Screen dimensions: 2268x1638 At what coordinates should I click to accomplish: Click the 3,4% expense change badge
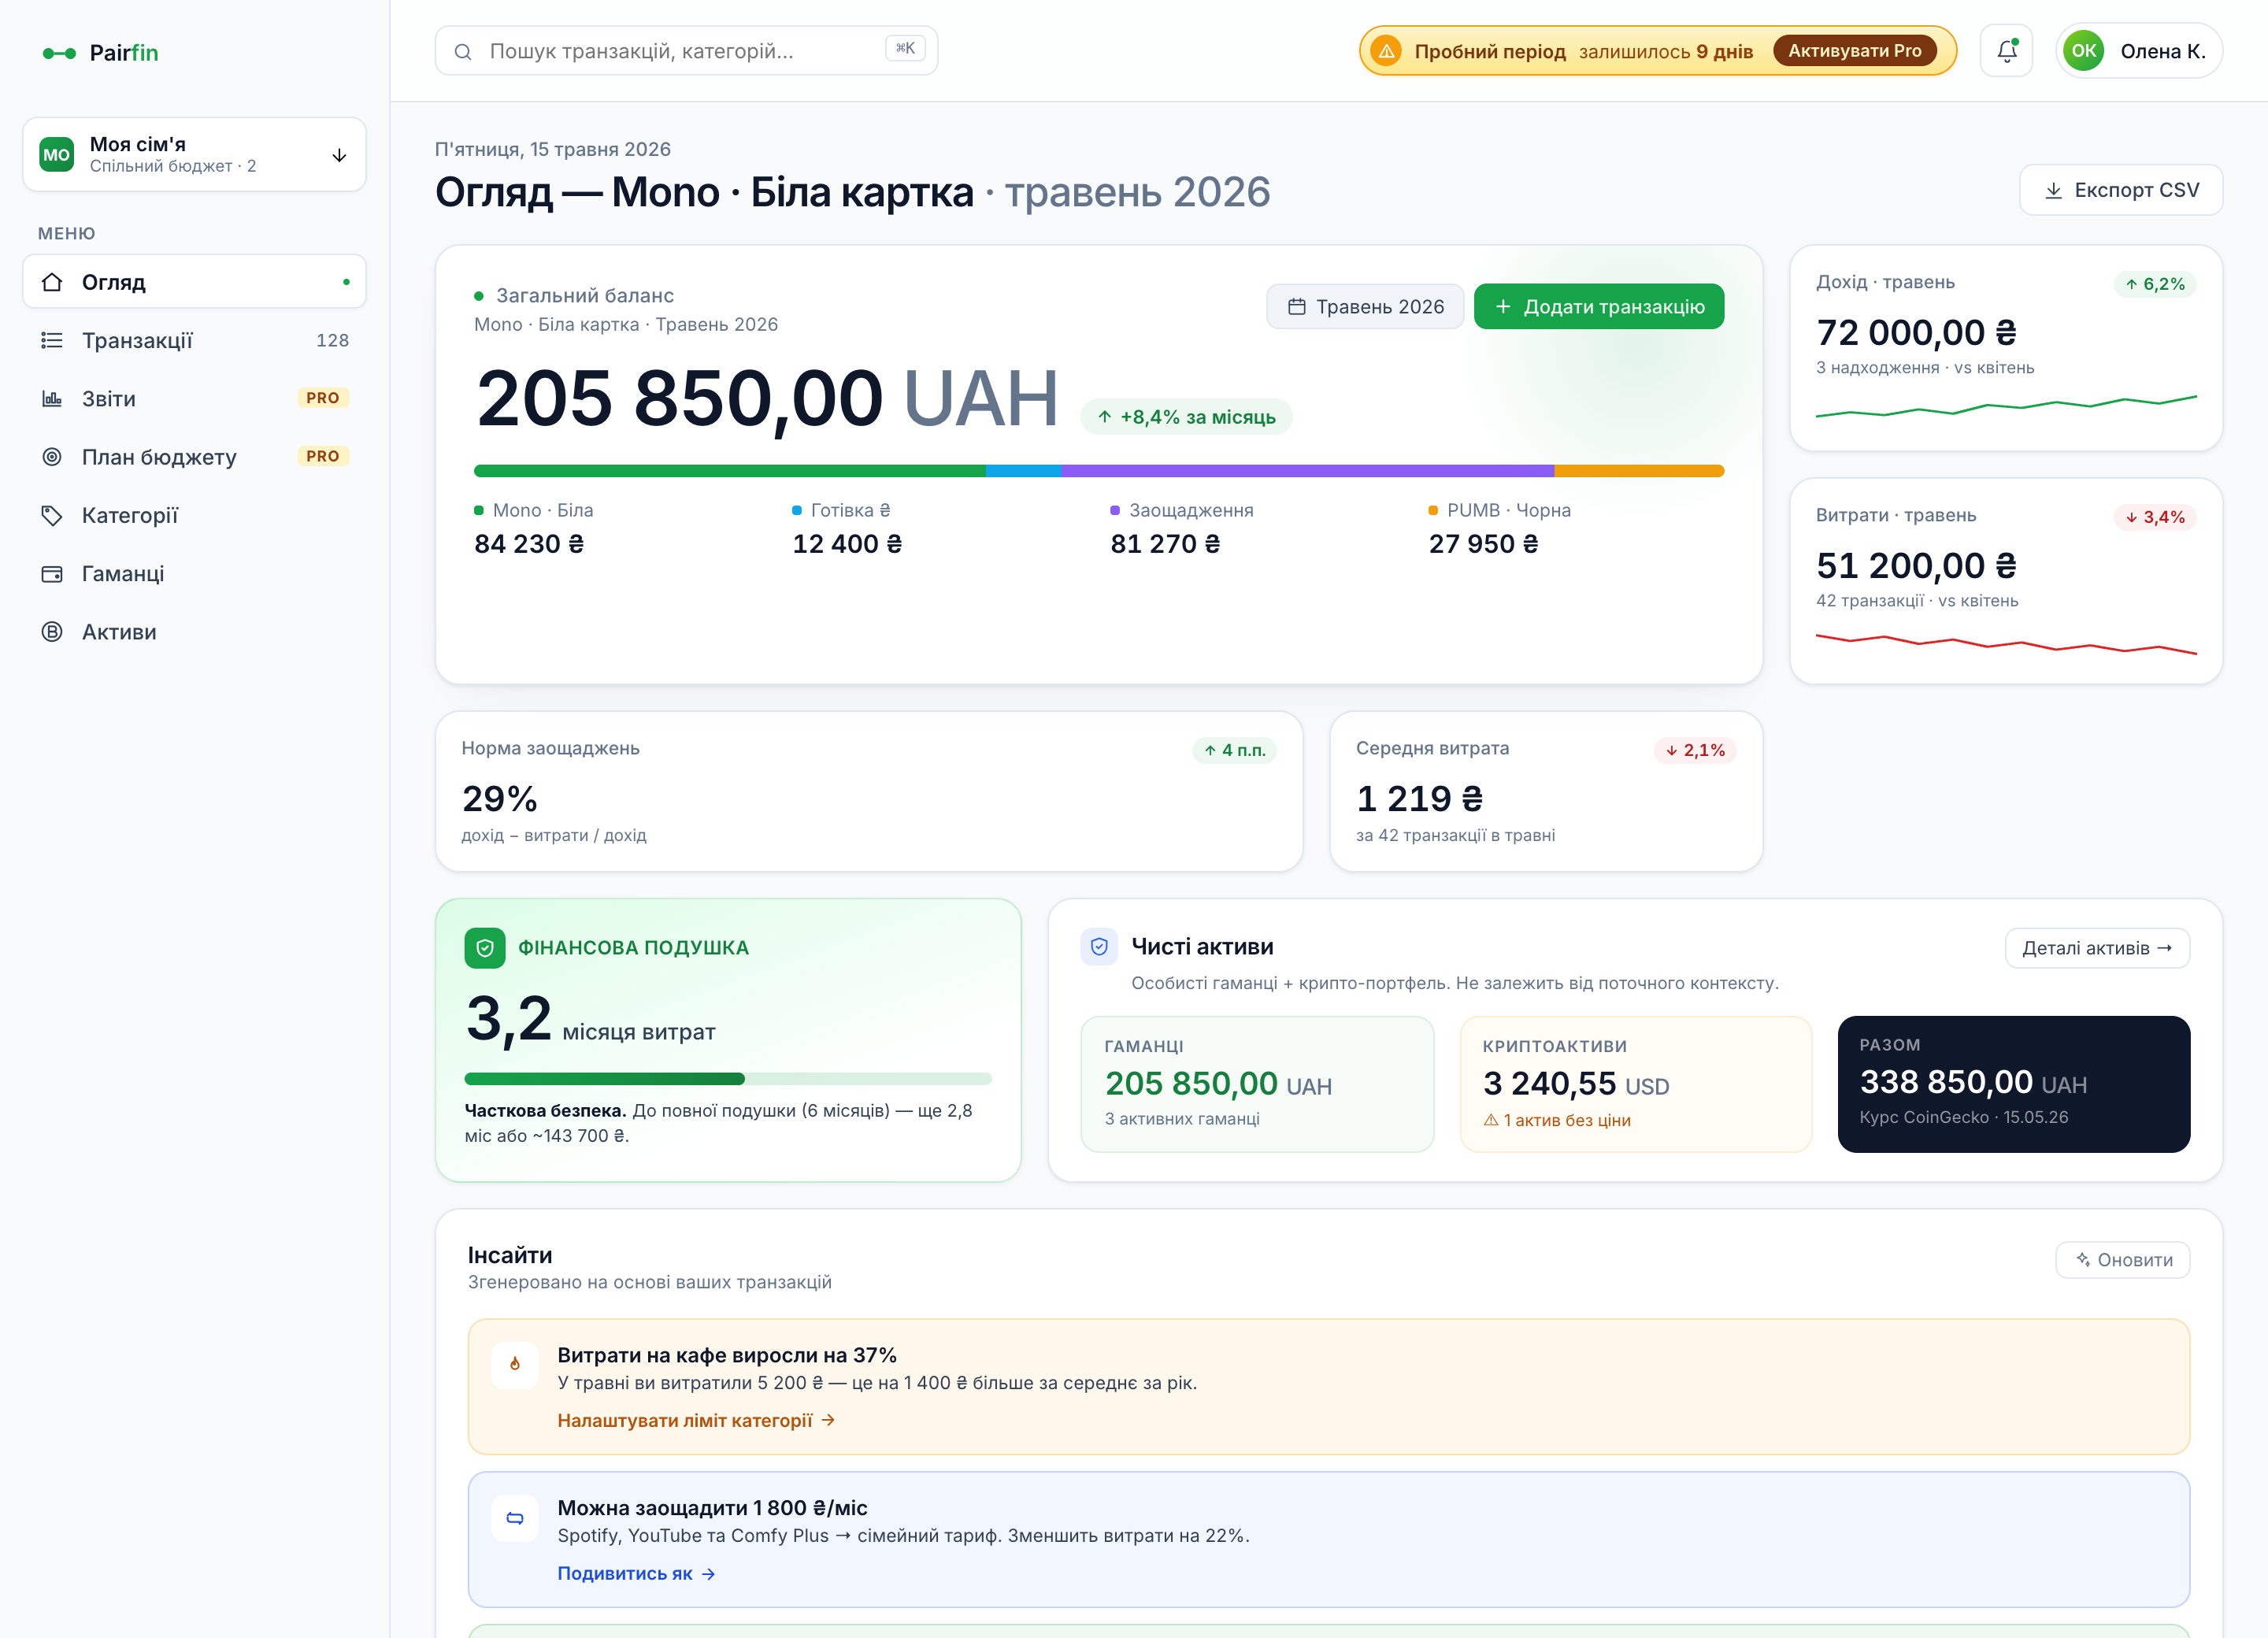point(2154,517)
